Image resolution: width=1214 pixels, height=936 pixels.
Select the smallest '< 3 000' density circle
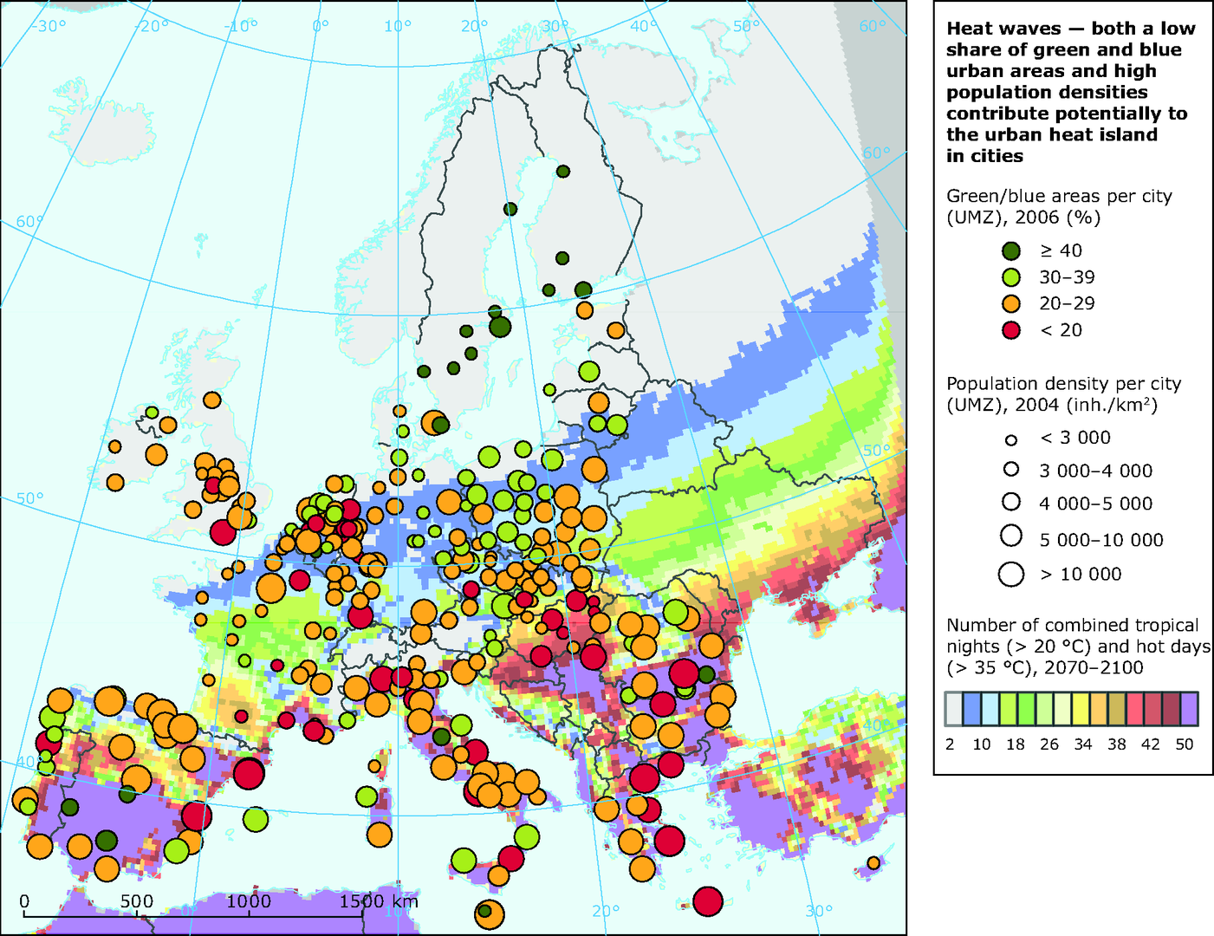[x=1010, y=440]
